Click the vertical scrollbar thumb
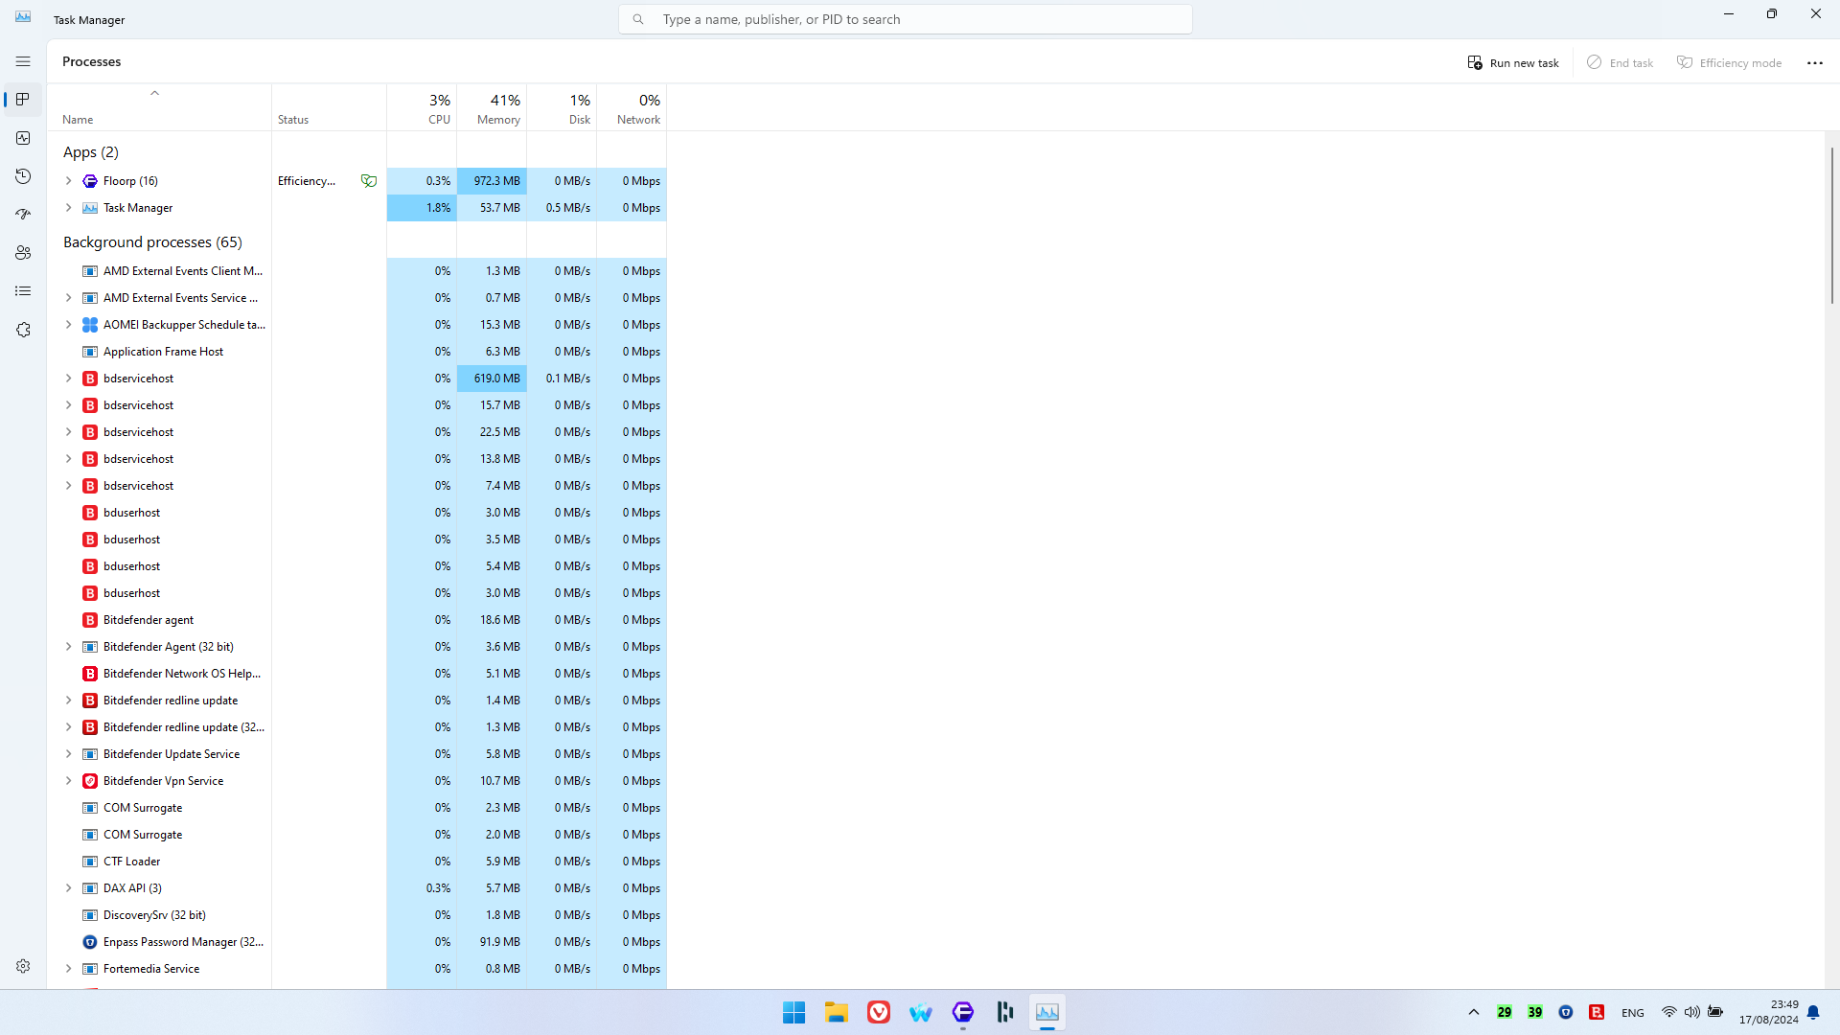Image resolution: width=1840 pixels, height=1035 pixels. tap(1831, 226)
